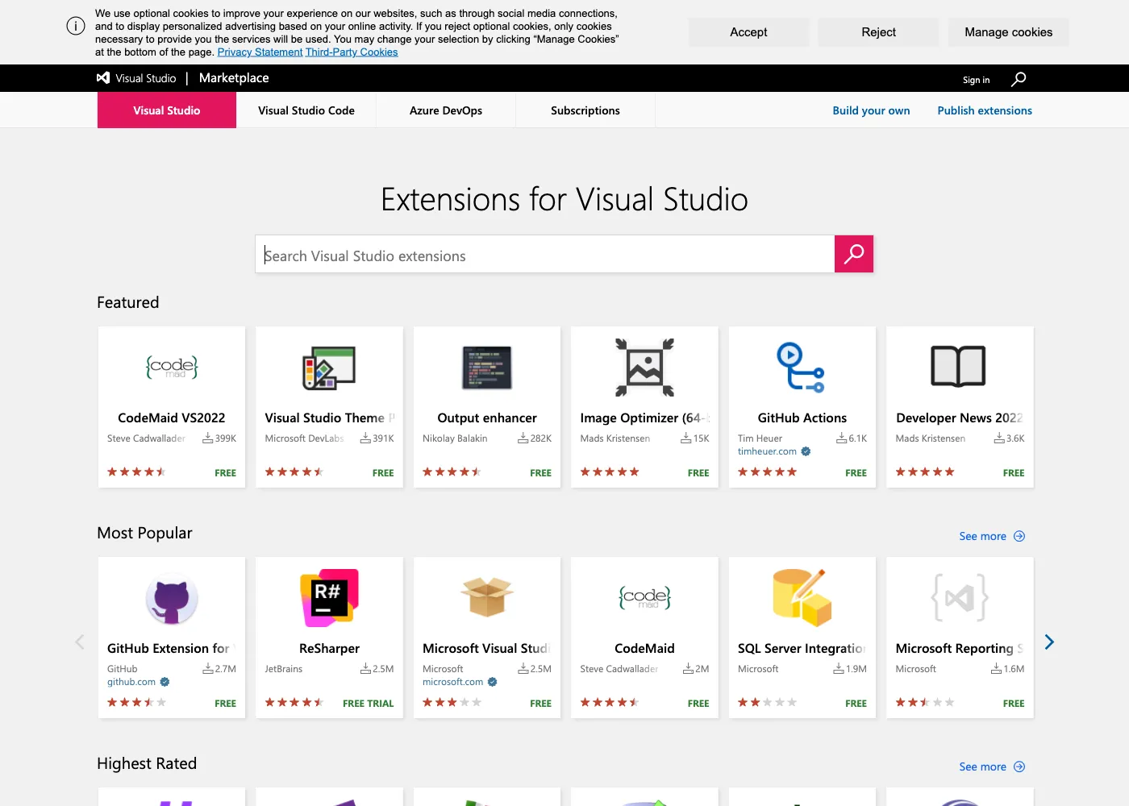Open the timheuer.com publisher link

pos(767,451)
